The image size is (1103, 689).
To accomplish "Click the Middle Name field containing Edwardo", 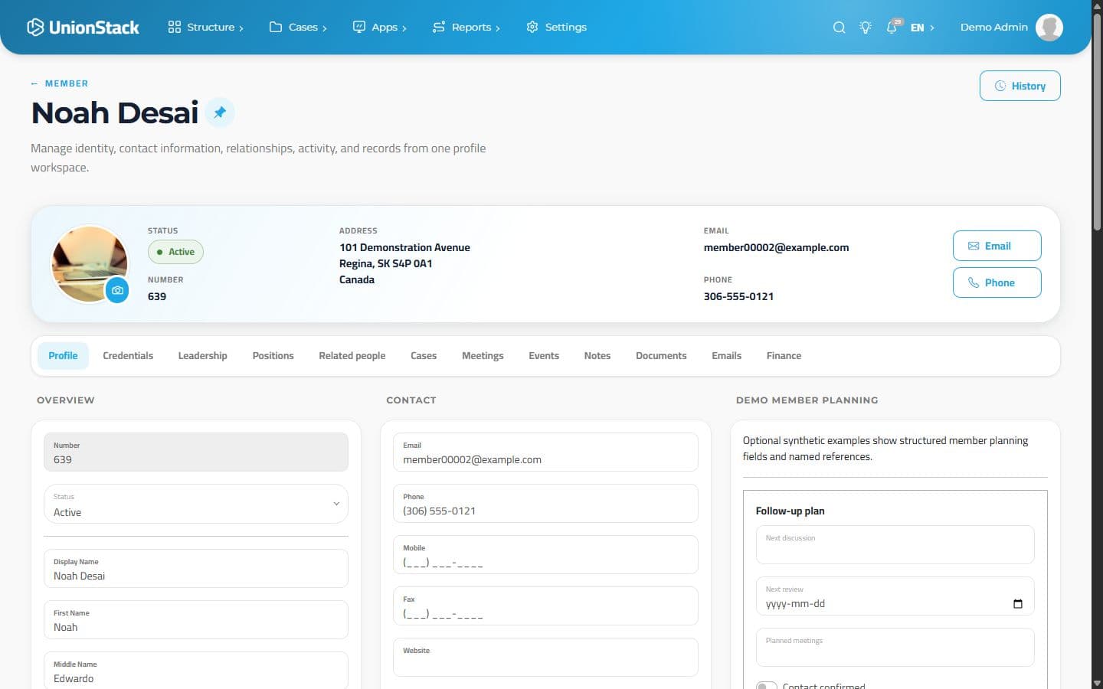I will click(x=196, y=671).
